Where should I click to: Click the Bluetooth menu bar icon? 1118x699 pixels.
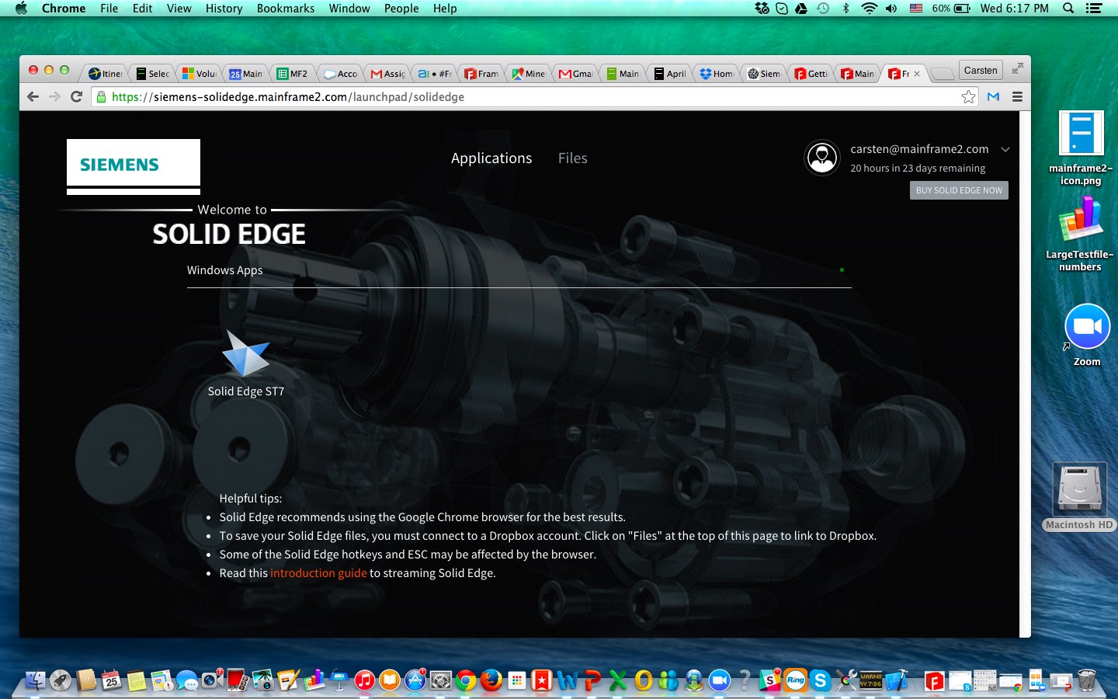(845, 9)
